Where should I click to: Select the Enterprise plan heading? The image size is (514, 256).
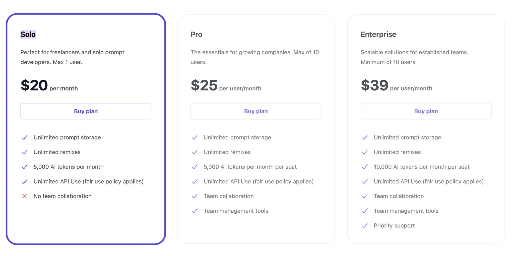(378, 34)
